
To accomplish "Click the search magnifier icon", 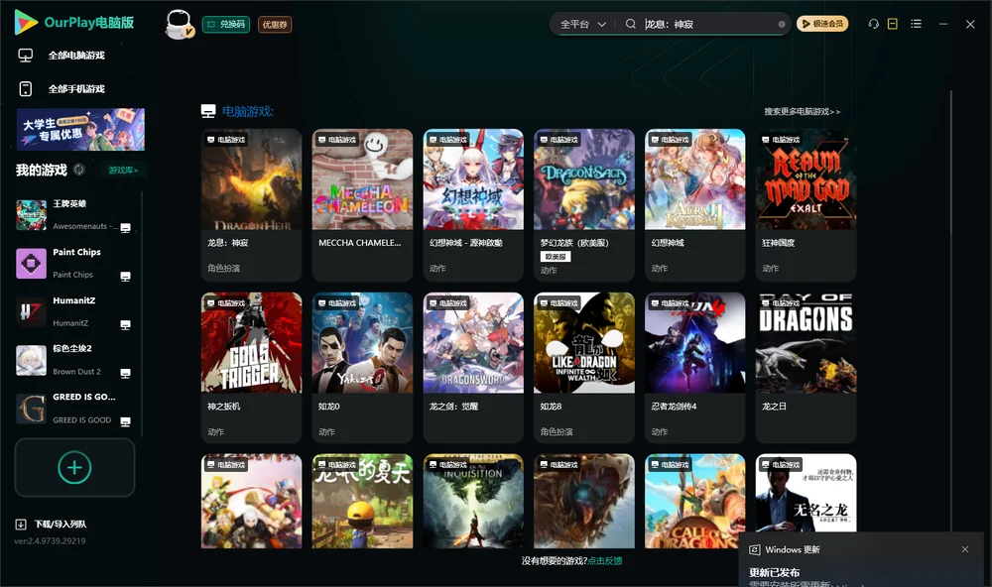I will 631,24.
